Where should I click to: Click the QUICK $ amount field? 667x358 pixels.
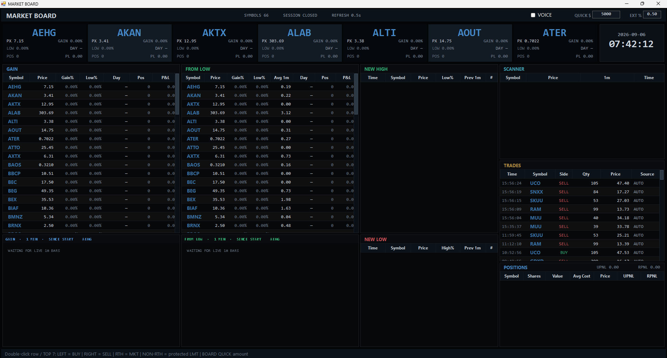coord(606,15)
